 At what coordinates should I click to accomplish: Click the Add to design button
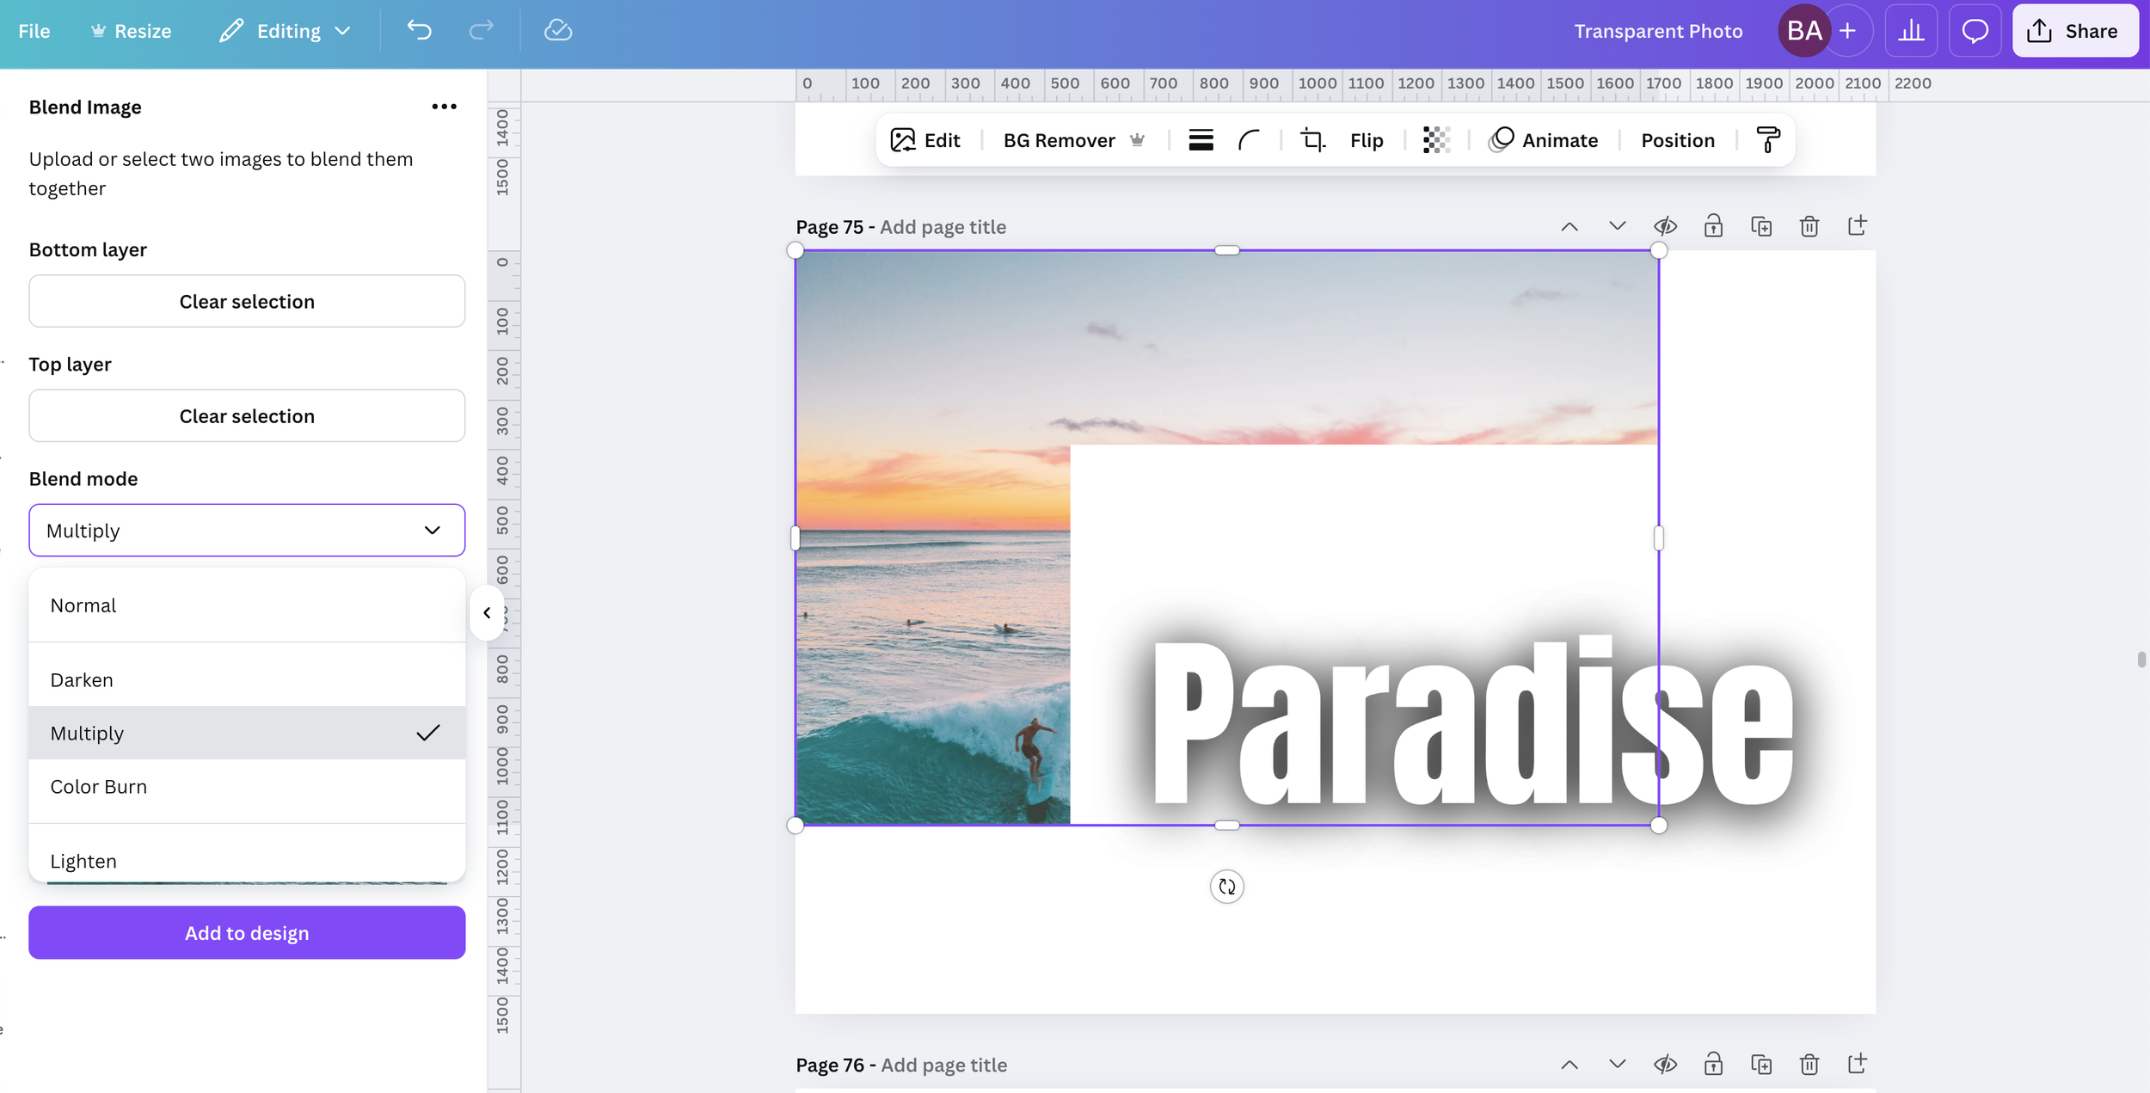[x=247, y=933]
